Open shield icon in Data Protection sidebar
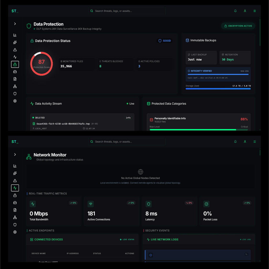 tap(15, 94)
